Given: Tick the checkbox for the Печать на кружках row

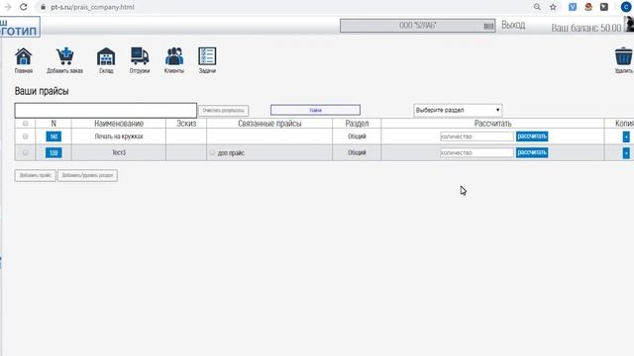Looking at the screenshot, I should pyautogui.click(x=25, y=136).
